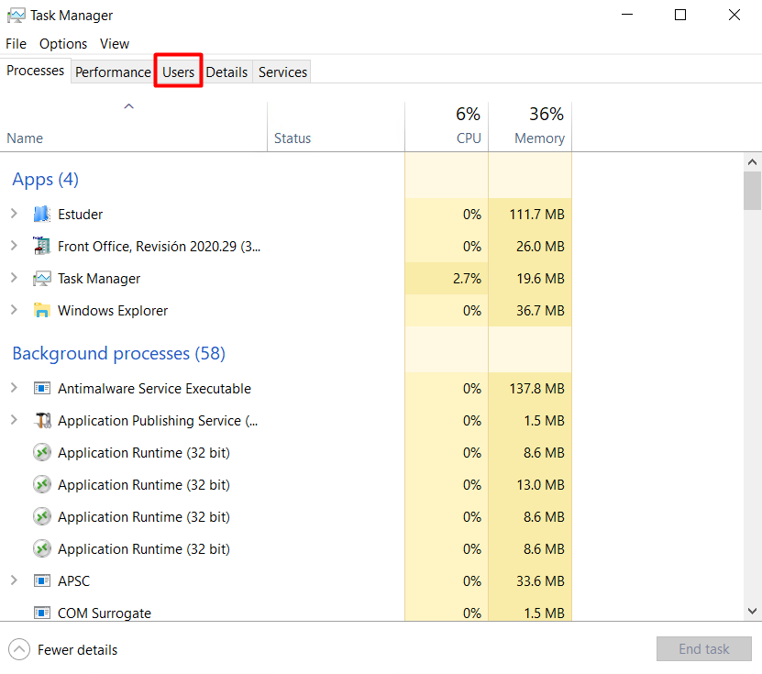The image size is (762, 674).
Task: Expand the Windows Explorer entry
Action: pos(14,310)
